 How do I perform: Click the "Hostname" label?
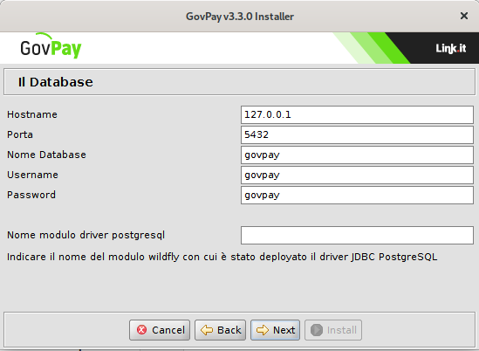tap(32, 114)
